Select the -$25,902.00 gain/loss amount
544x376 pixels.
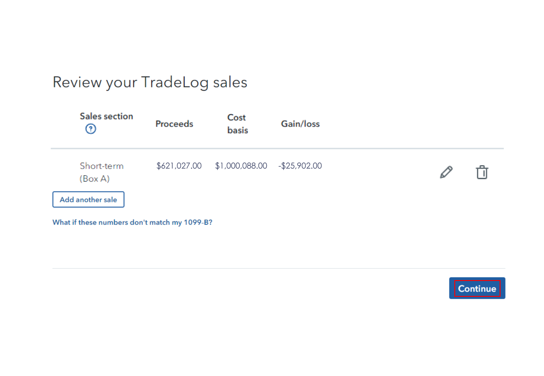coord(300,166)
